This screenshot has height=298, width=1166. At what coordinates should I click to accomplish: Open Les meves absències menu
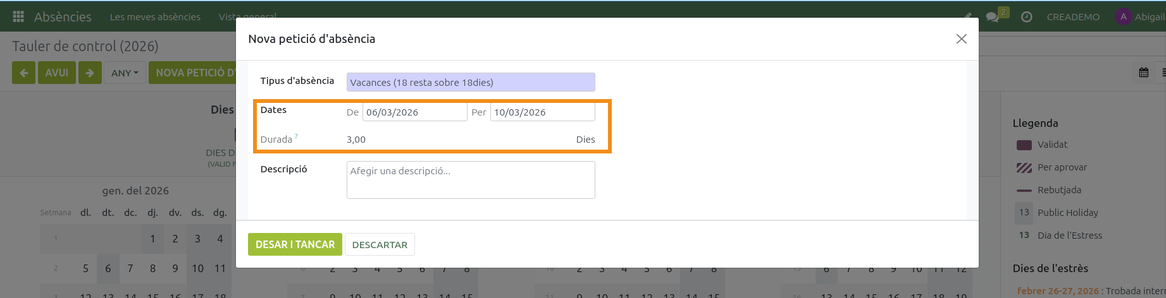155,17
